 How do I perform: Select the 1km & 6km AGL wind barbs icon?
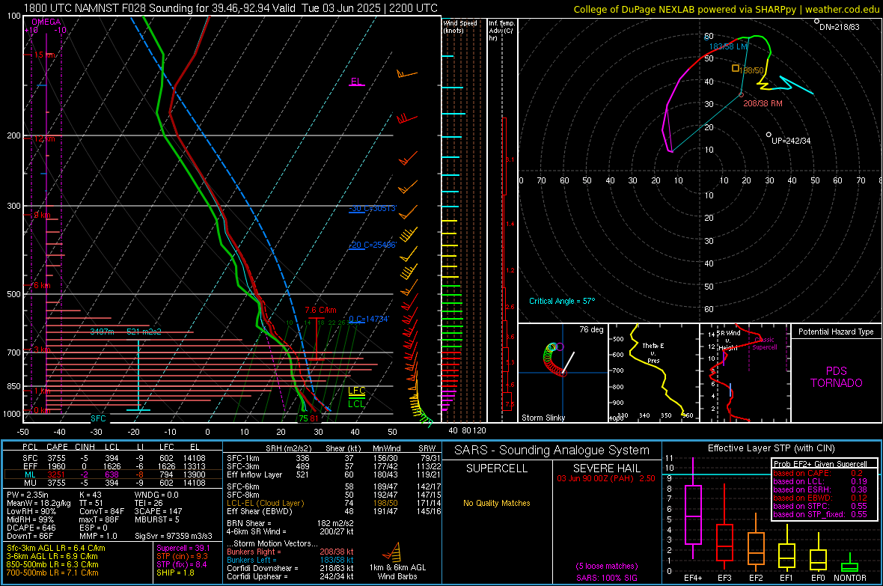393,552
